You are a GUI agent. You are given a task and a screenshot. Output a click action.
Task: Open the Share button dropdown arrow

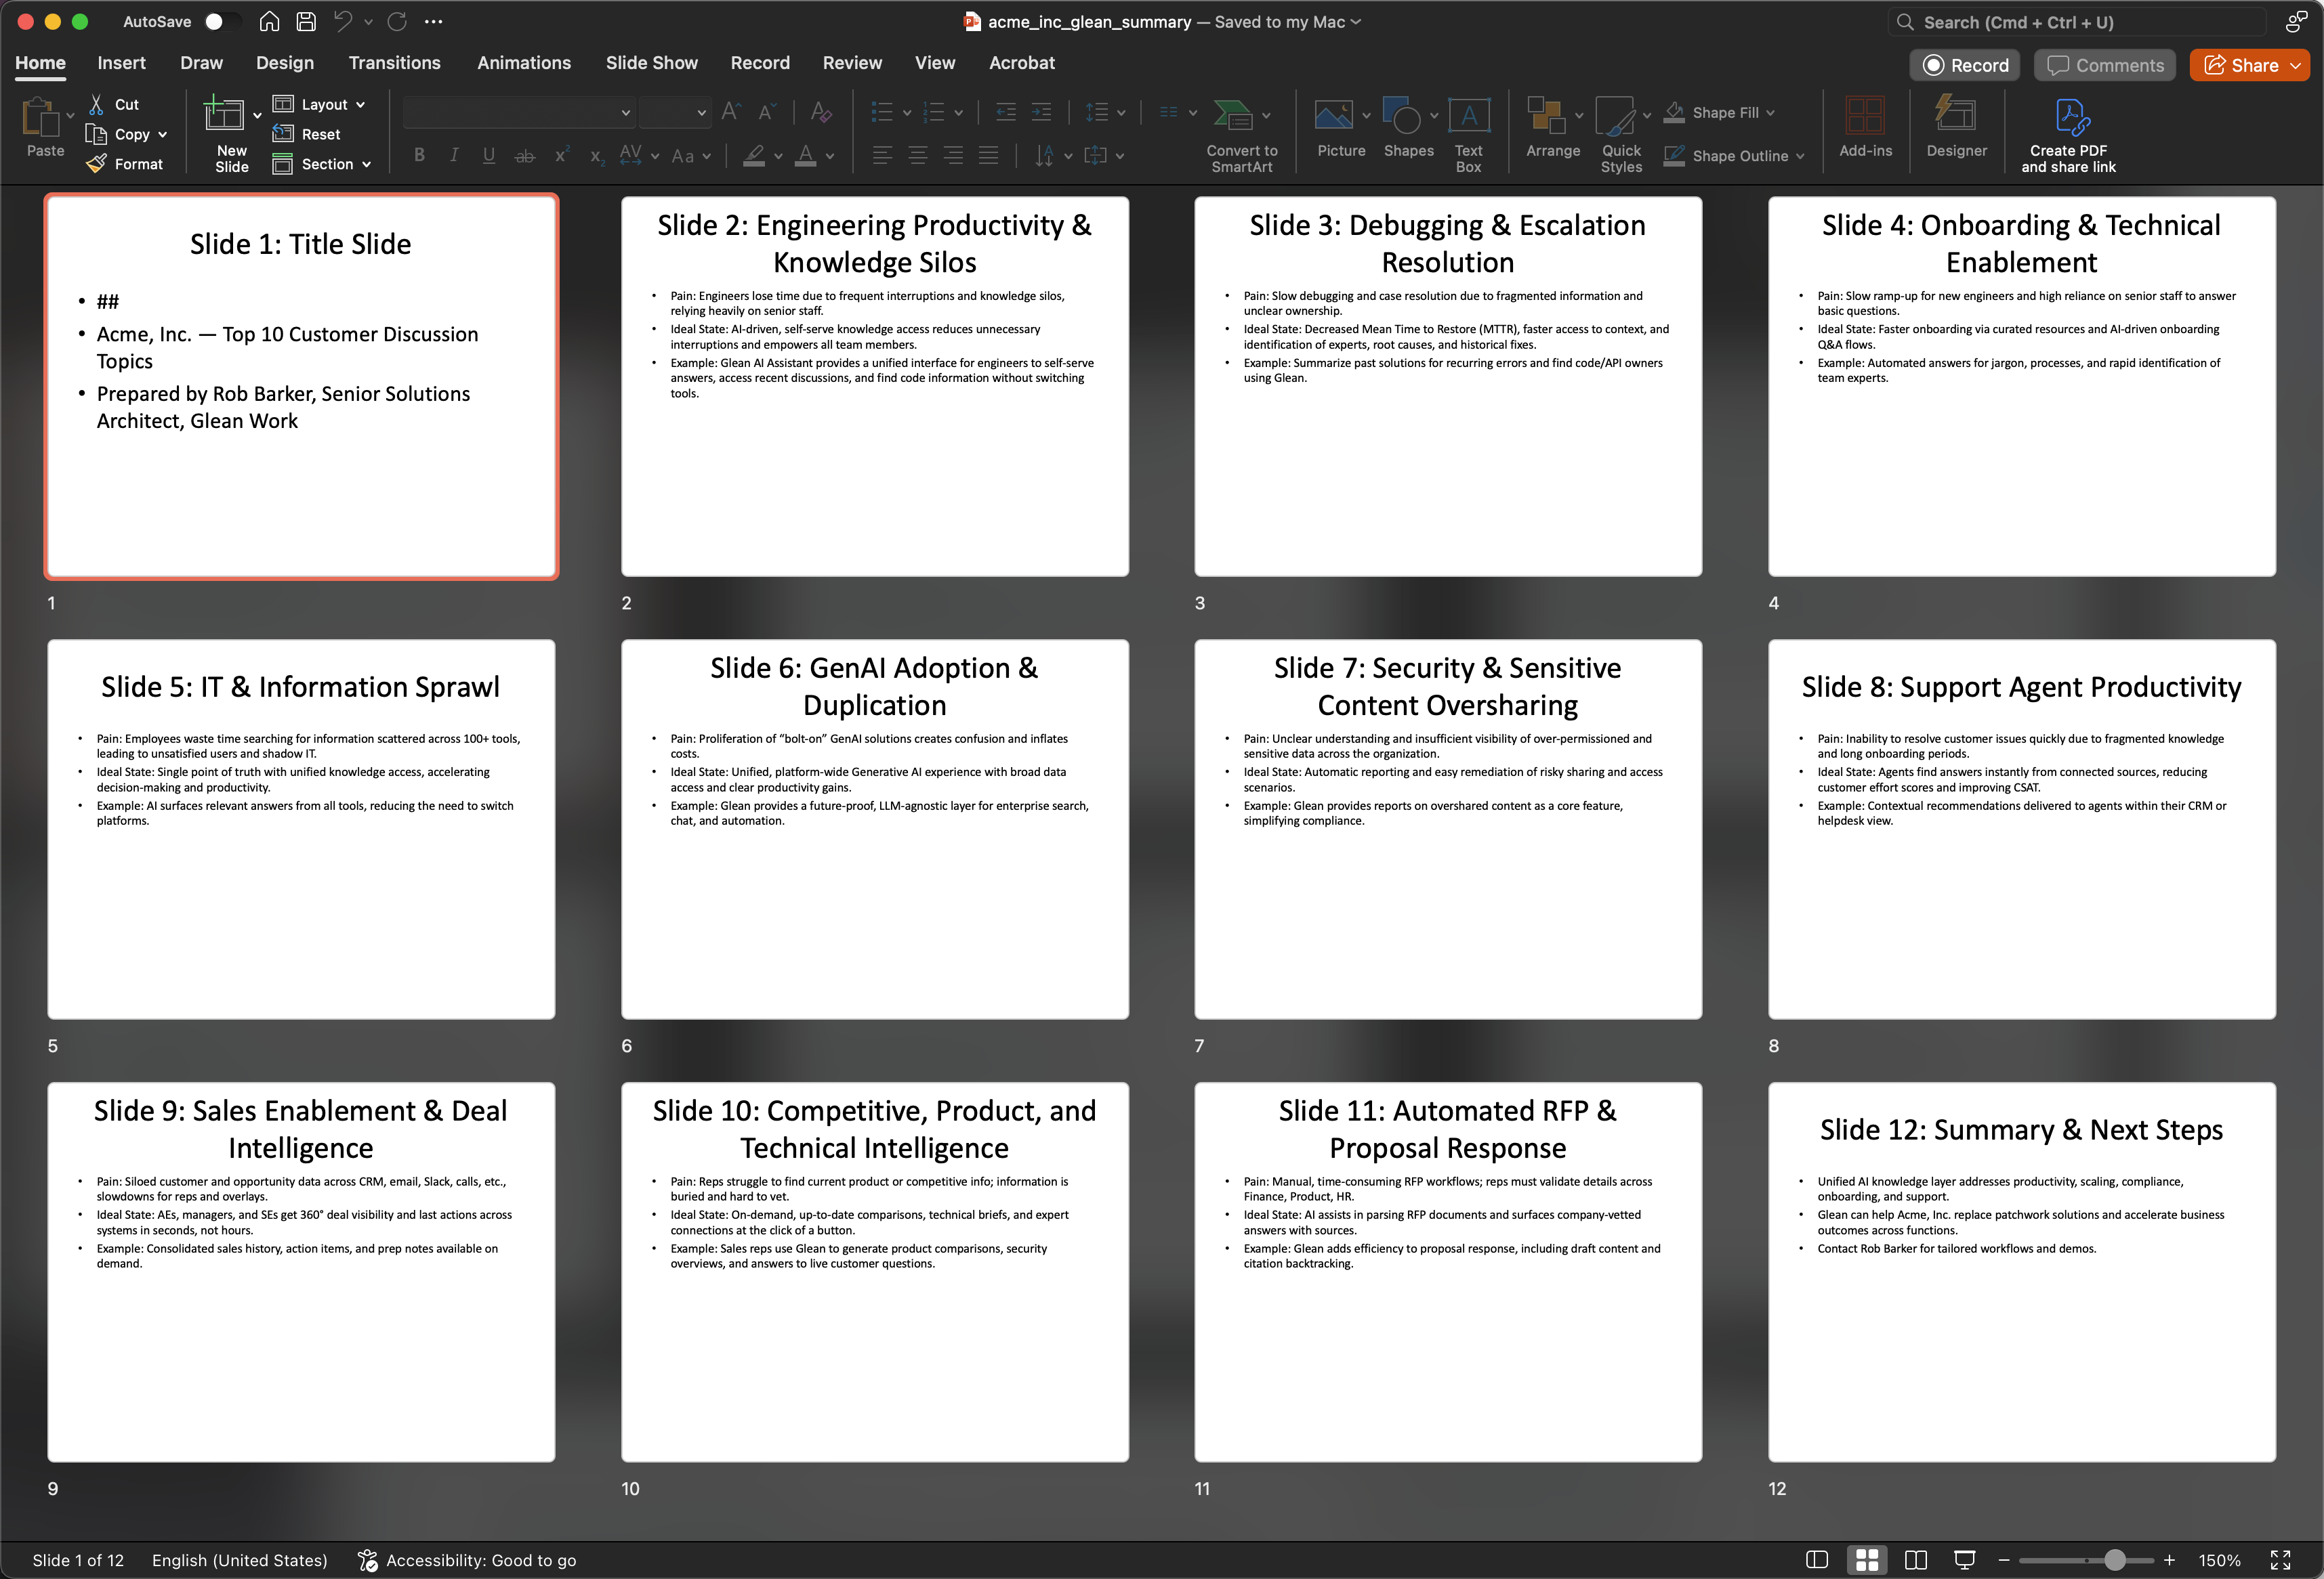tap(2296, 65)
